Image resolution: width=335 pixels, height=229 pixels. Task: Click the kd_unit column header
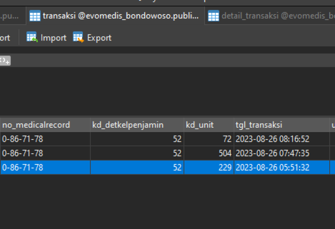(209, 125)
